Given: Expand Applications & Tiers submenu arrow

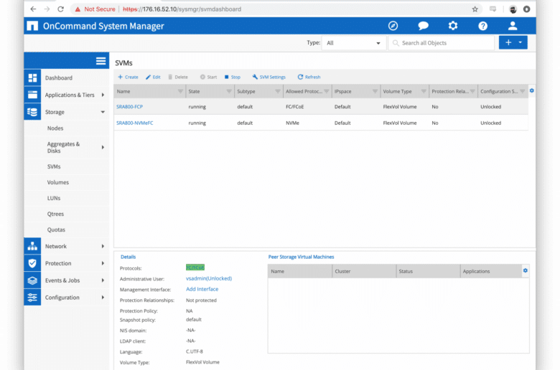Looking at the screenshot, I should pos(103,95).
